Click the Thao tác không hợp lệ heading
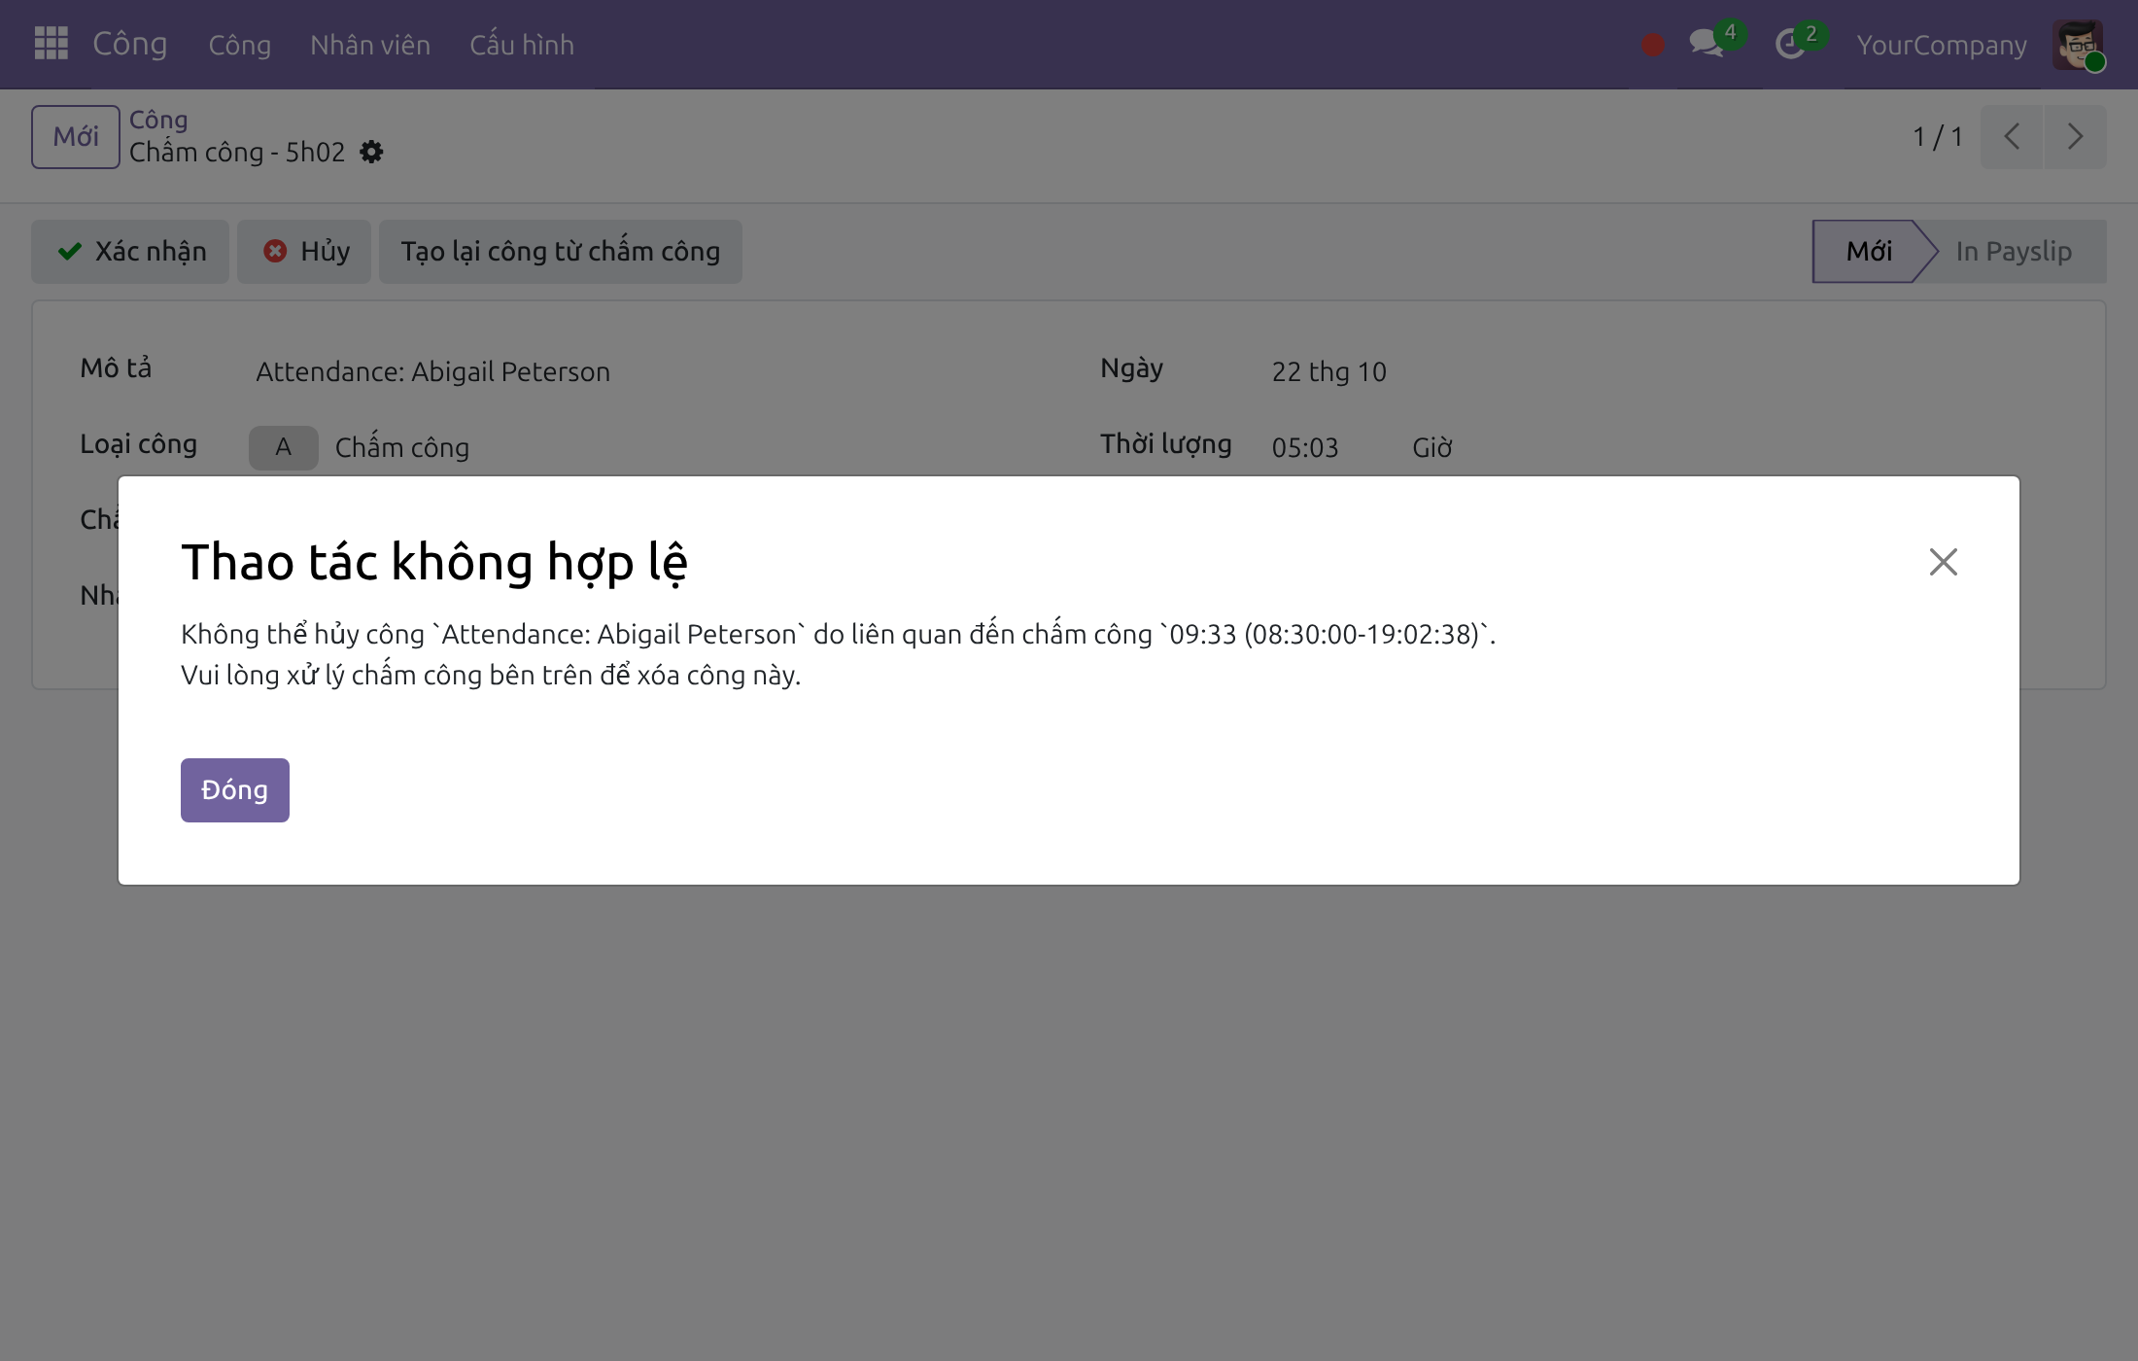The height and width of the screenshot is (1361, 2138). pos(434,563)
